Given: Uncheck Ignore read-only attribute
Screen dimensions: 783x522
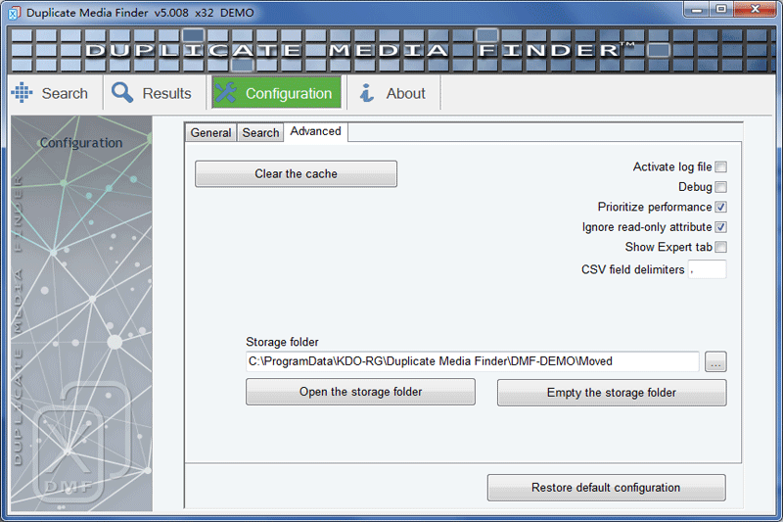Looking at the screenshot, I should pyautogui.click(x=720, y=227).
